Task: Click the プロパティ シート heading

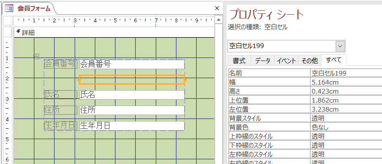Action: pos(267,15)
